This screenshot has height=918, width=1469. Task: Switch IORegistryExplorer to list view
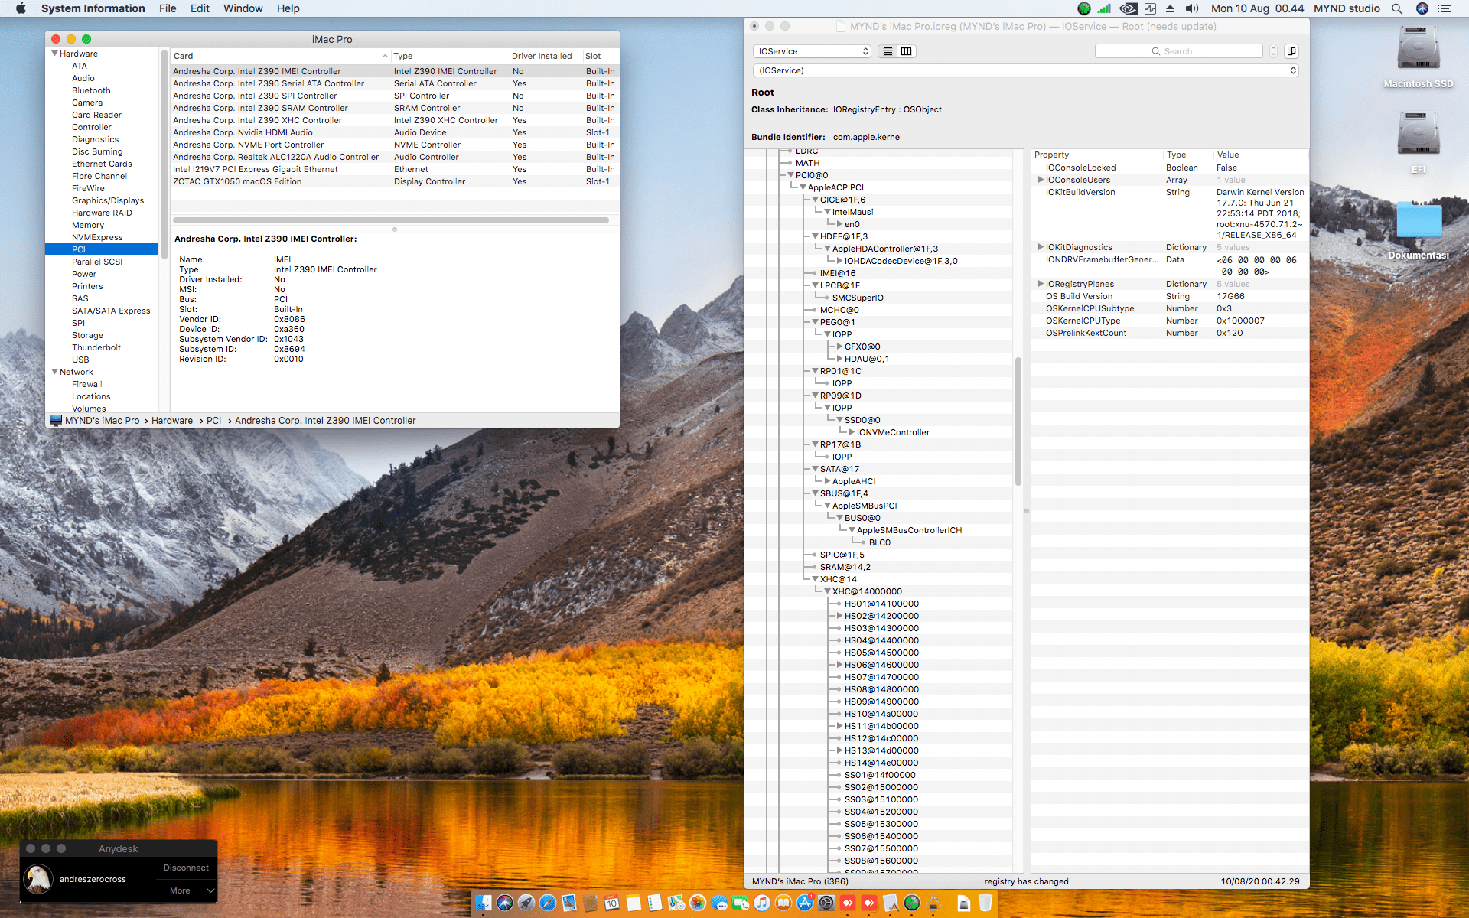(x=888, y=51)
